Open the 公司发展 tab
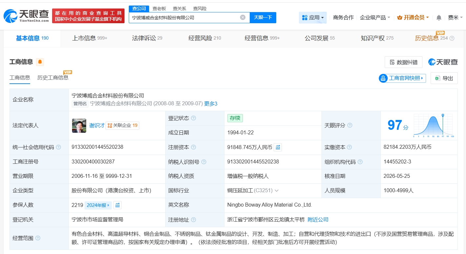Image resolution: width=466 pixels, height=254 pixels. (320, 38)
